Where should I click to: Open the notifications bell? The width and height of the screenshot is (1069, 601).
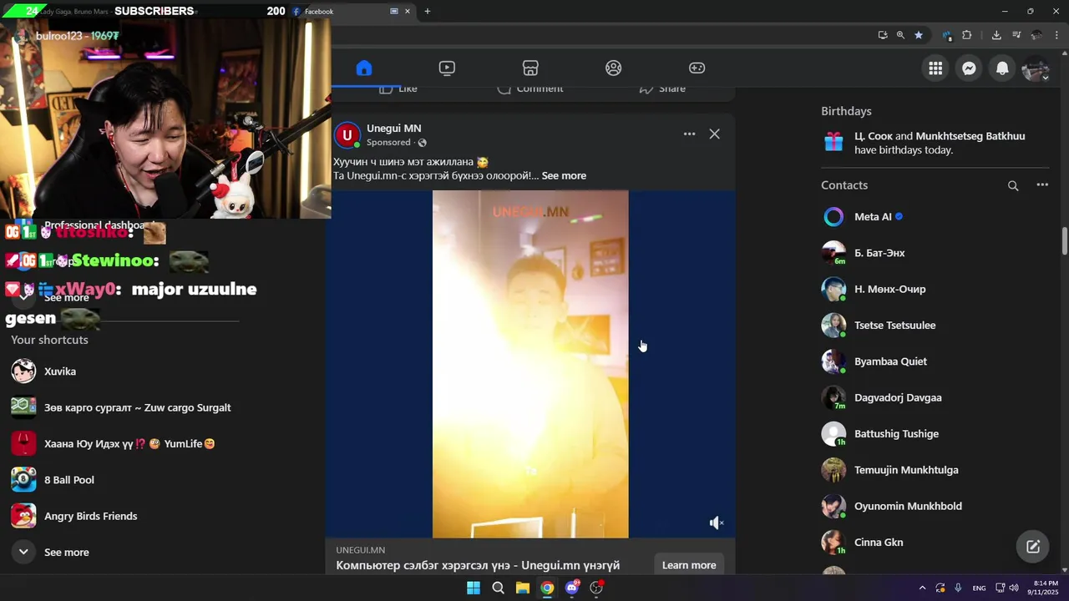[x=1002, y=68]
